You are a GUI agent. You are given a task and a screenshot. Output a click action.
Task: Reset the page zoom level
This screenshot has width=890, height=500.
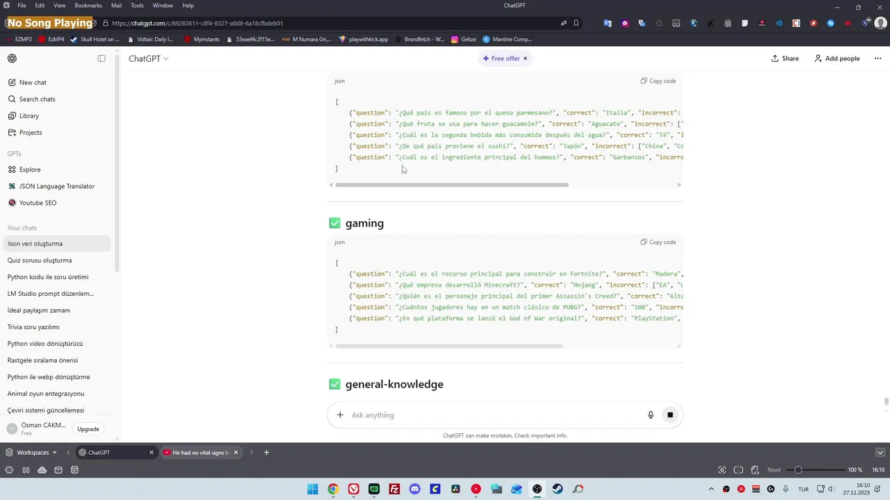(x=774, y=470)
